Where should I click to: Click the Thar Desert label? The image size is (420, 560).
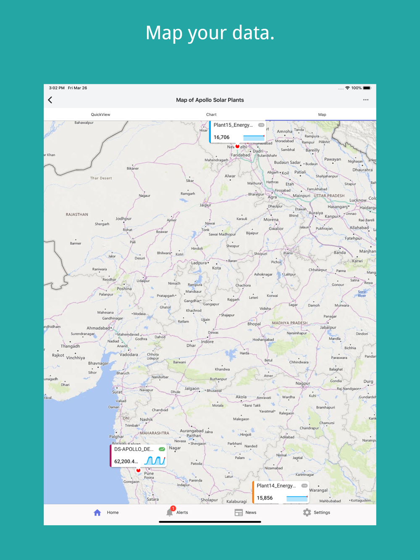101,178
